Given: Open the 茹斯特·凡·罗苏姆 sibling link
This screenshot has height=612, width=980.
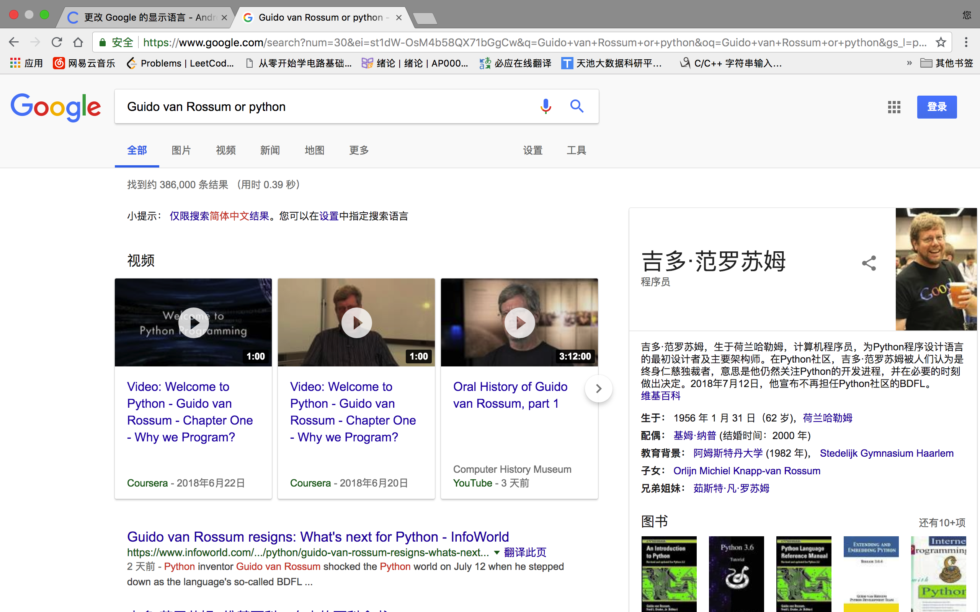Looking at the screenshot, I should (x=731, y=488).
